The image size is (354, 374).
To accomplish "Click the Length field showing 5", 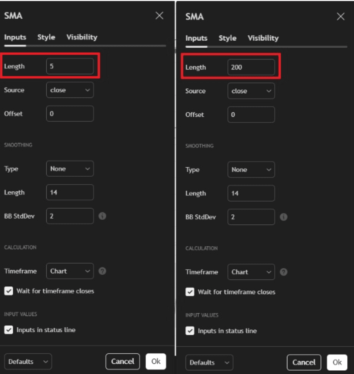I will click(x=70, y=67).
